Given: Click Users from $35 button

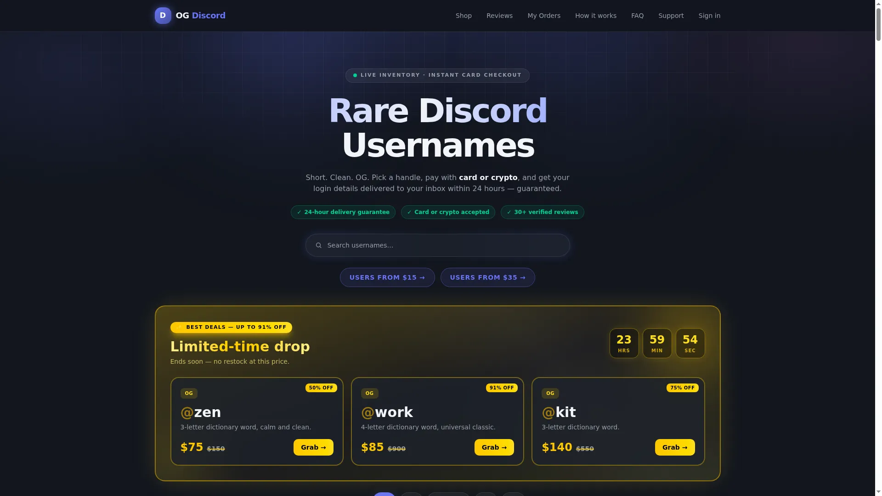Looking at the screenshot, I should click(x=487, y=277).
